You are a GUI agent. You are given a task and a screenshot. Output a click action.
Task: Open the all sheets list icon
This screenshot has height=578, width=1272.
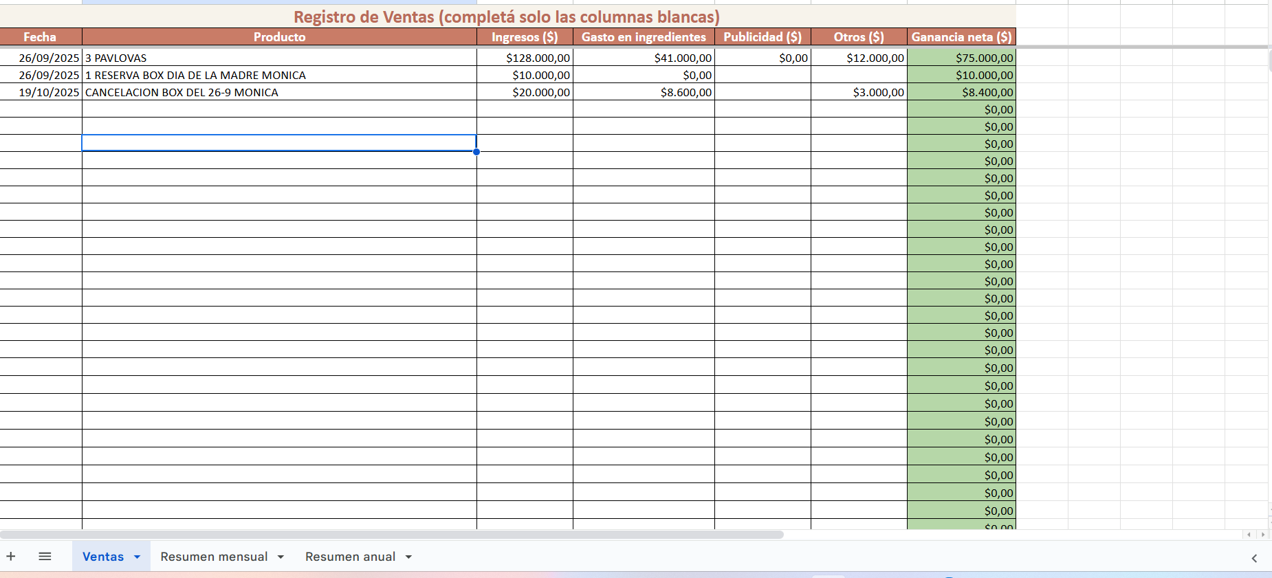tap(45, 556)
